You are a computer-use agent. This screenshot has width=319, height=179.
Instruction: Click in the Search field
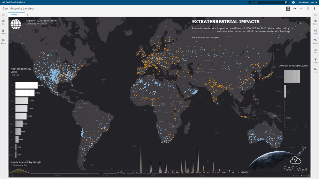pyautogui.click(x=267, y=3)
